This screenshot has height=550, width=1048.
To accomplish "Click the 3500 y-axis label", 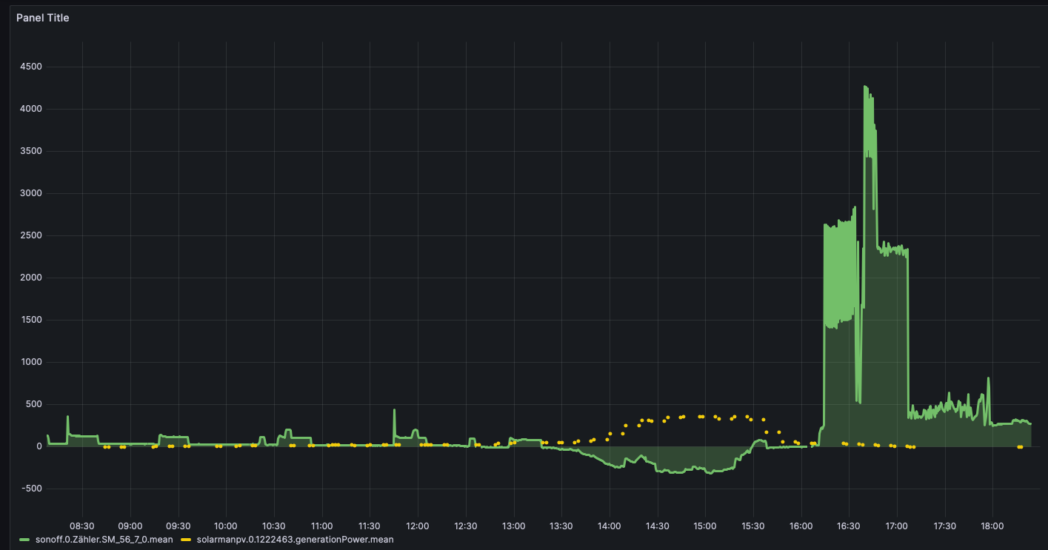I will pos(32,151).
